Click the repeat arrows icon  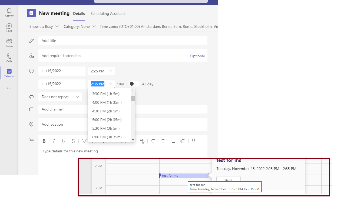31,97
